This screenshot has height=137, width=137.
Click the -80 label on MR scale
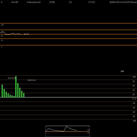coord(134,116)
